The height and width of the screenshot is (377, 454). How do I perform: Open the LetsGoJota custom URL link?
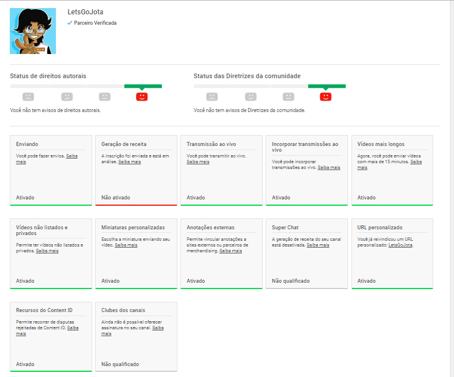[400, 245]
